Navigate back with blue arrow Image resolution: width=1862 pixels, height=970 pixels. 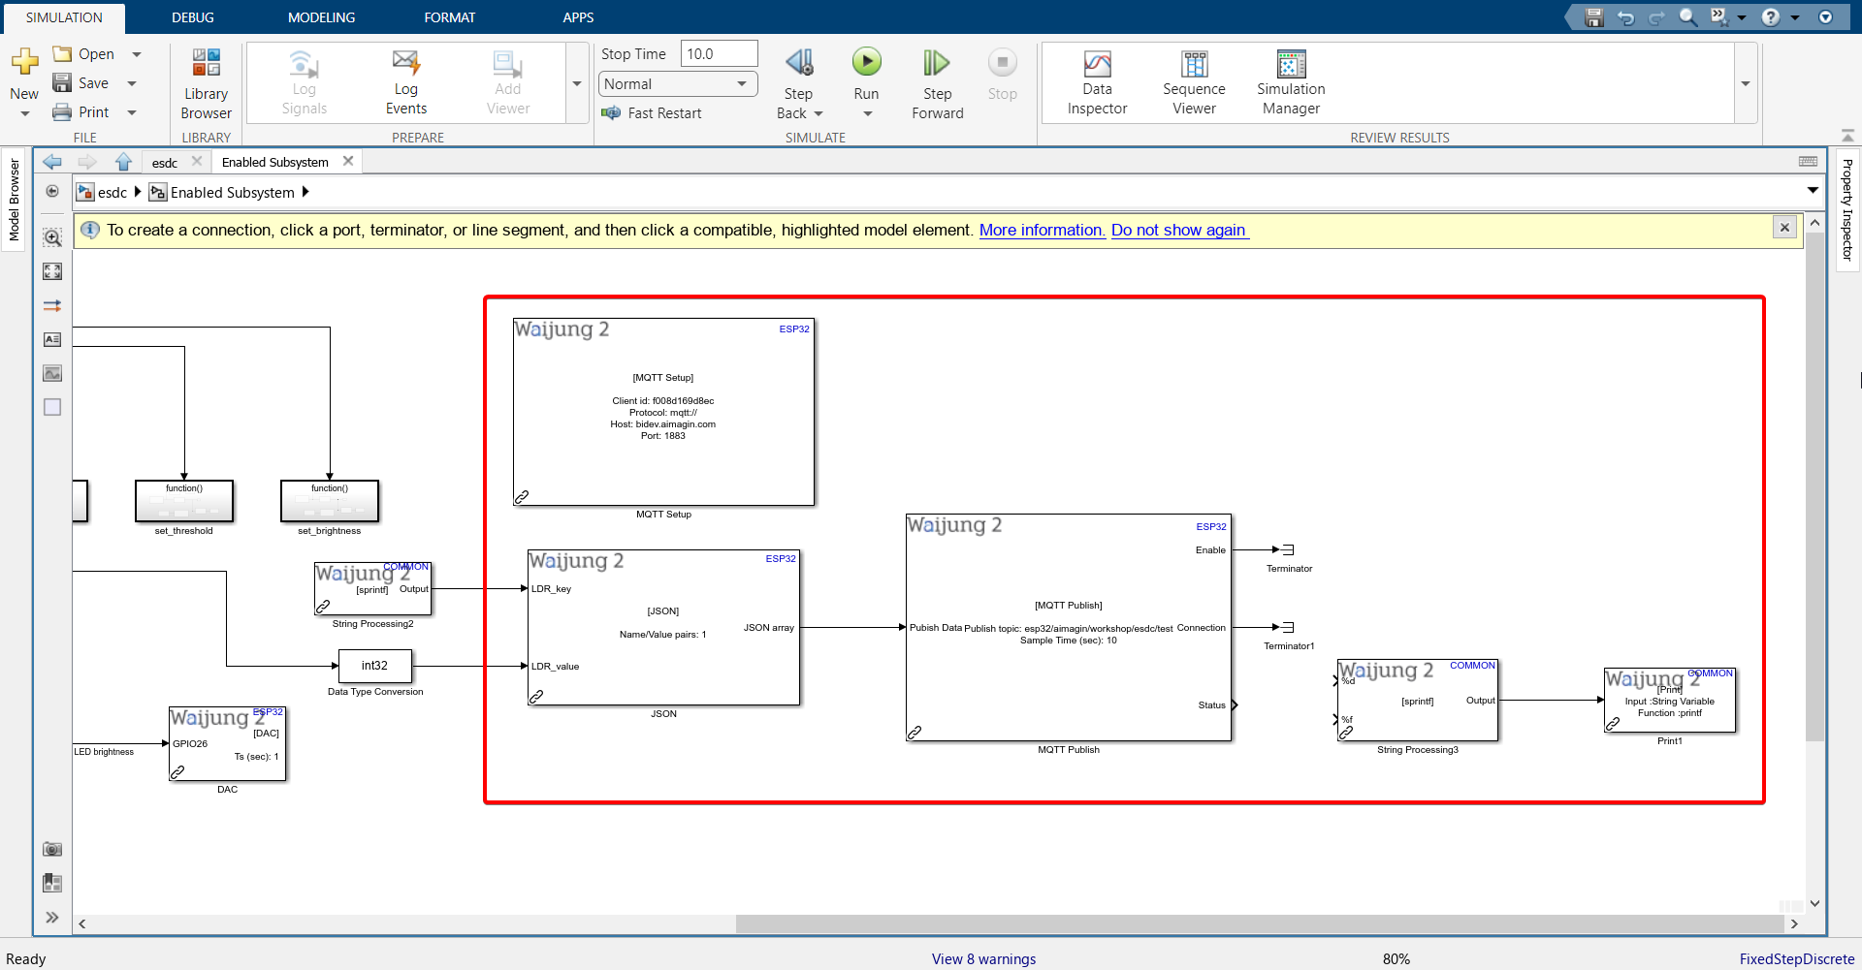52,162
